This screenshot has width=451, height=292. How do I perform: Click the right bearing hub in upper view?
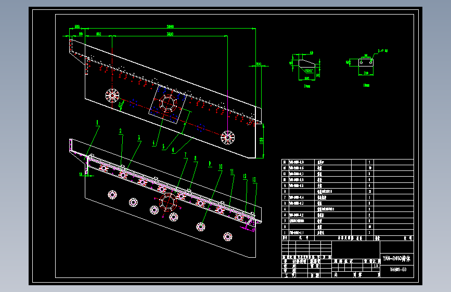click(227, 137)
